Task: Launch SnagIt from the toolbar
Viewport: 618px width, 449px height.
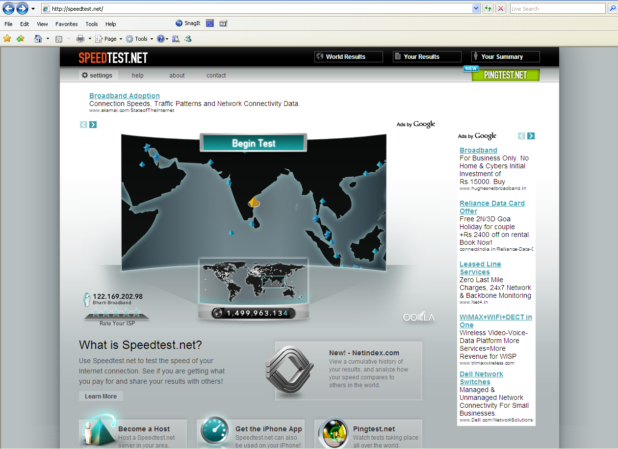Action: [188, 24]
